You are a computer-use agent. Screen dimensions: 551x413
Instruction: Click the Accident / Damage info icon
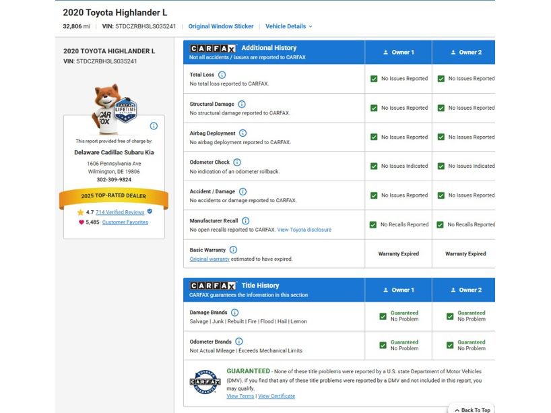coord(242,191)
